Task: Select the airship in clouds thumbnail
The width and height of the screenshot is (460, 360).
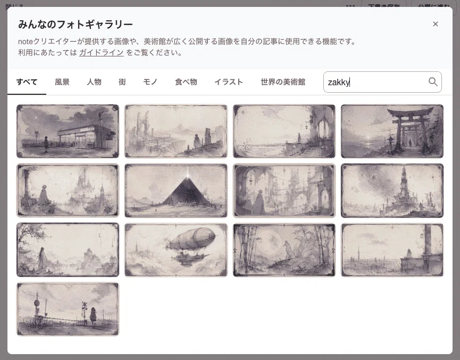Action: pos(176,250)
